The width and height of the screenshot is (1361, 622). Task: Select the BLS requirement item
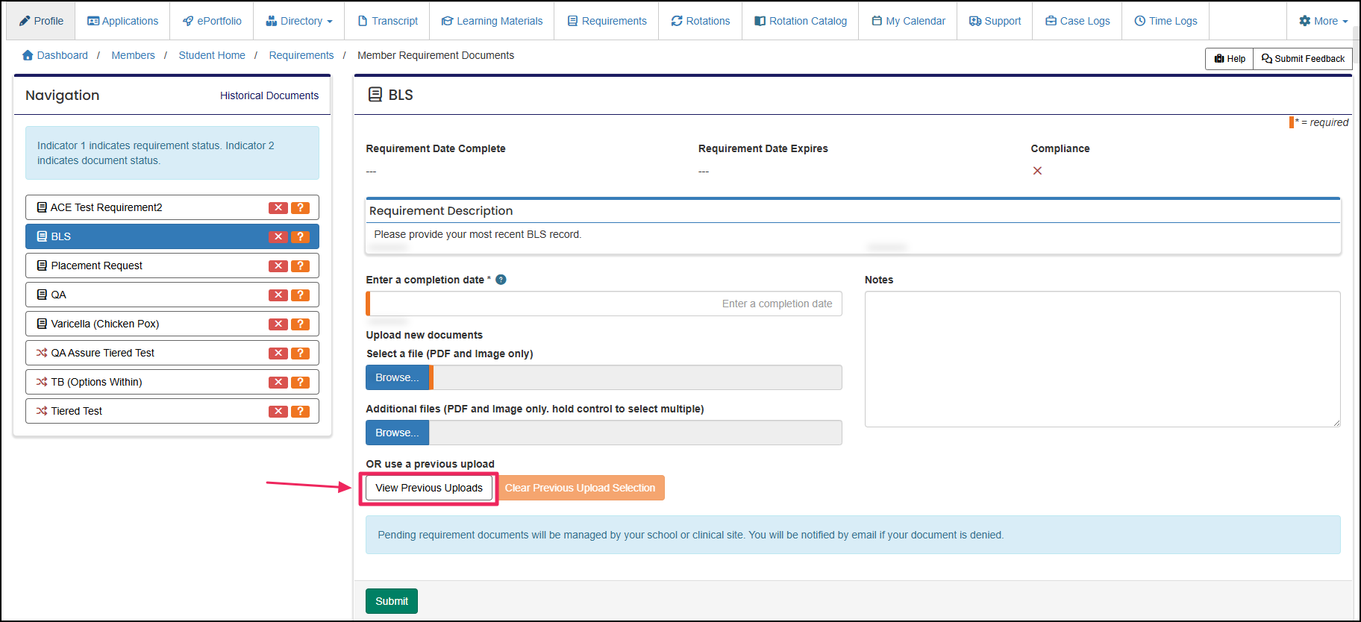tap(172, 236)
